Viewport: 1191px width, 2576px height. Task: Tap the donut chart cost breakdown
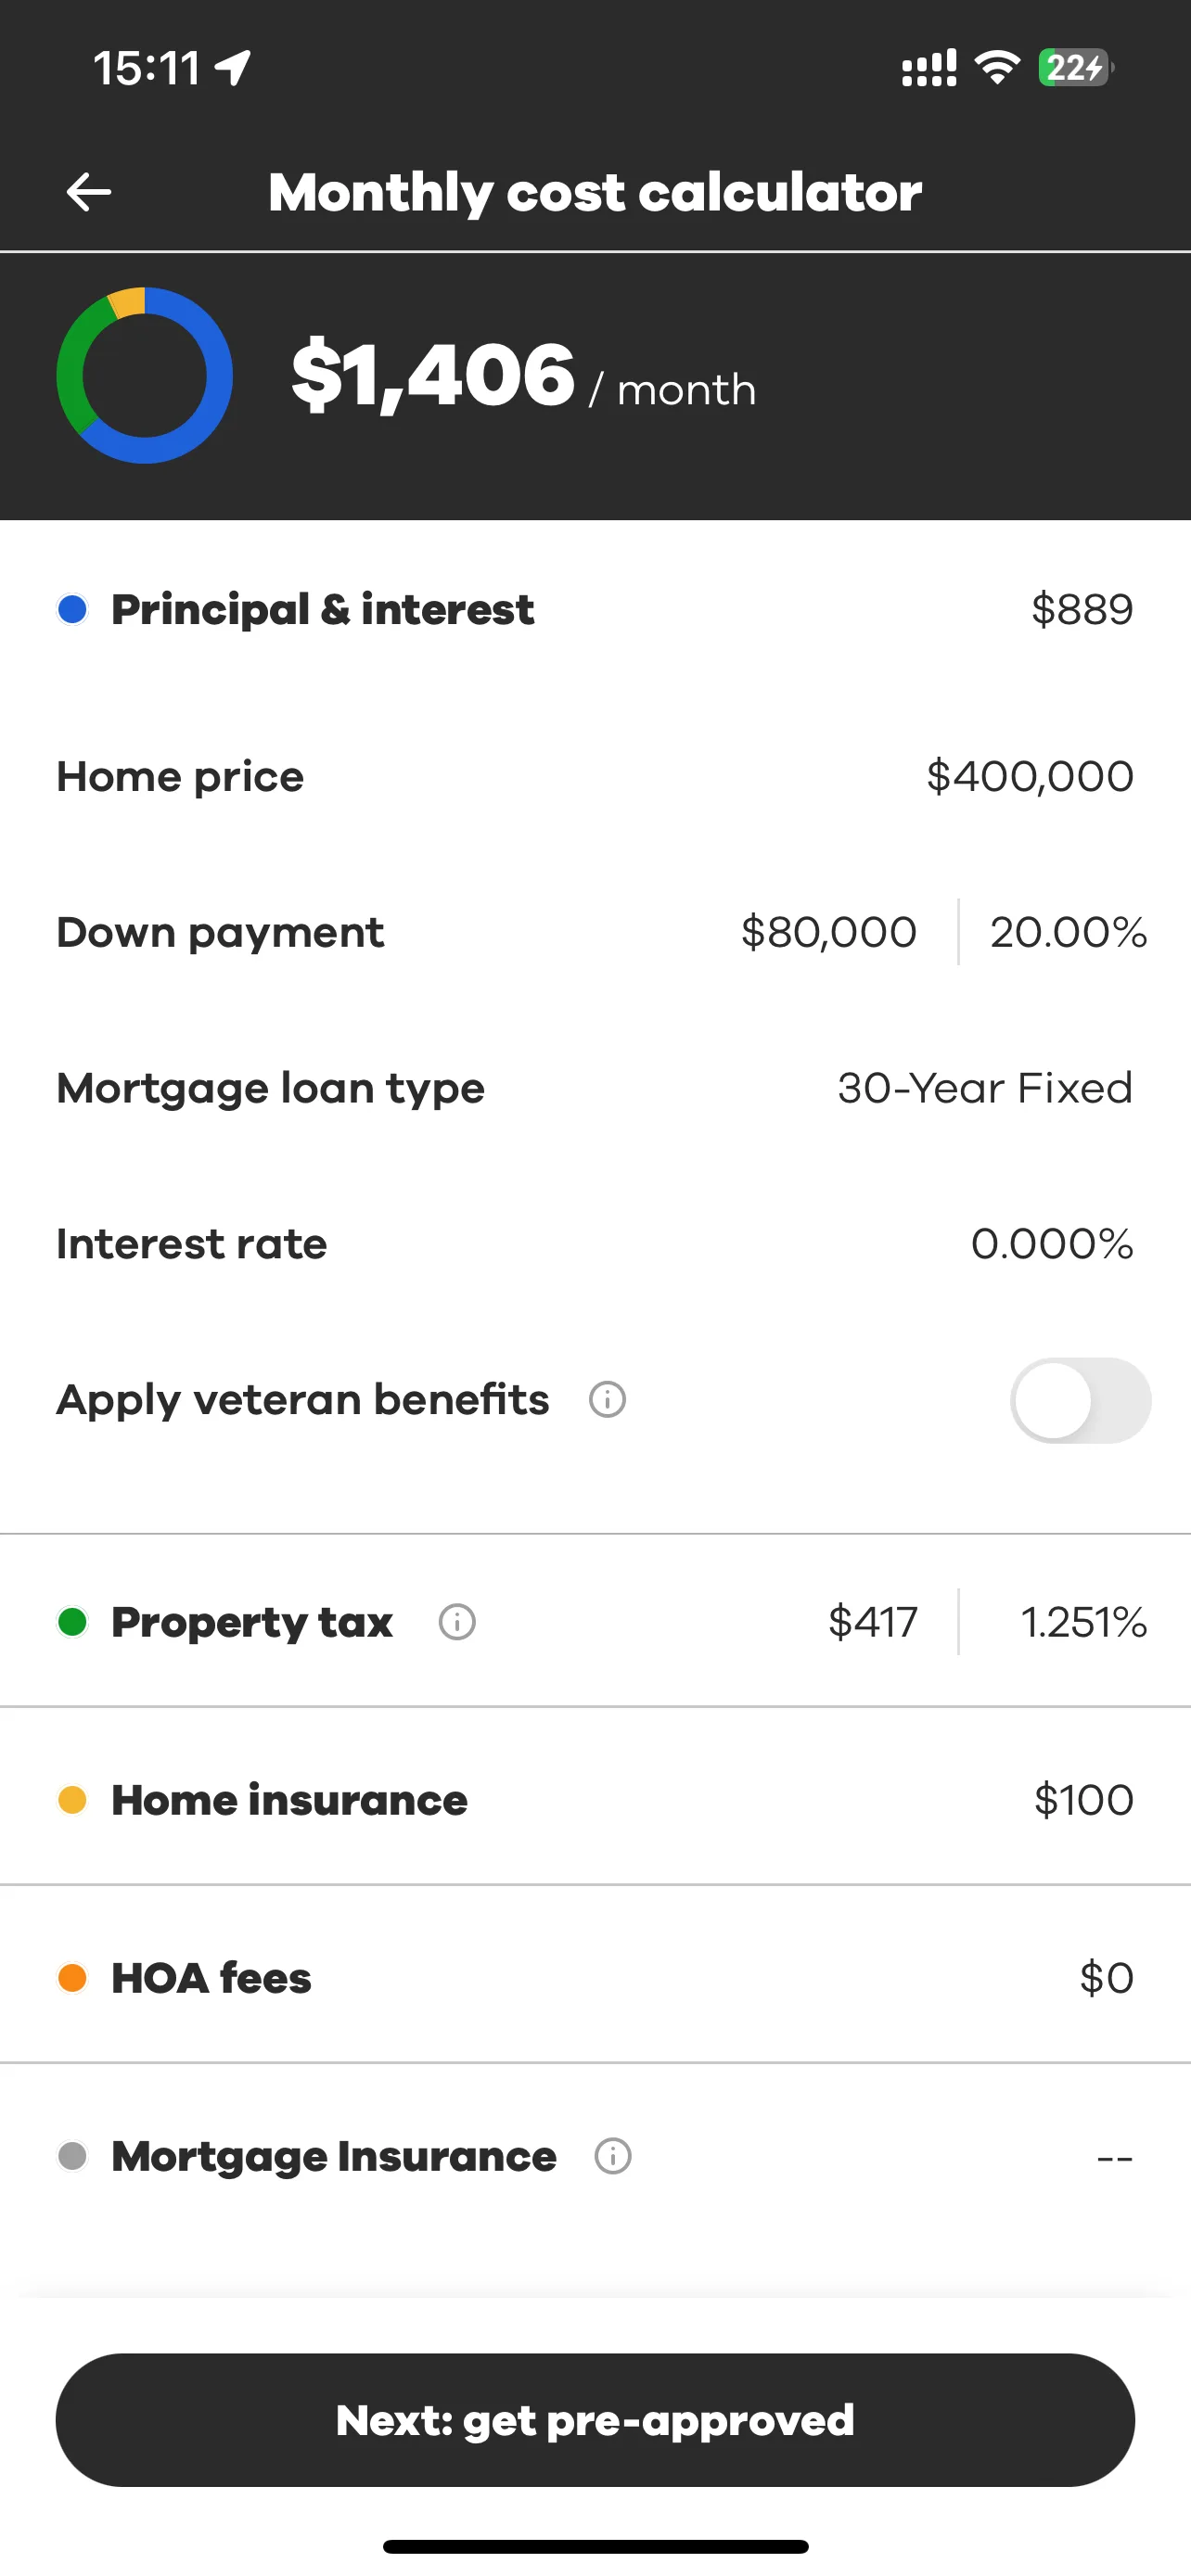coord(145,376)
